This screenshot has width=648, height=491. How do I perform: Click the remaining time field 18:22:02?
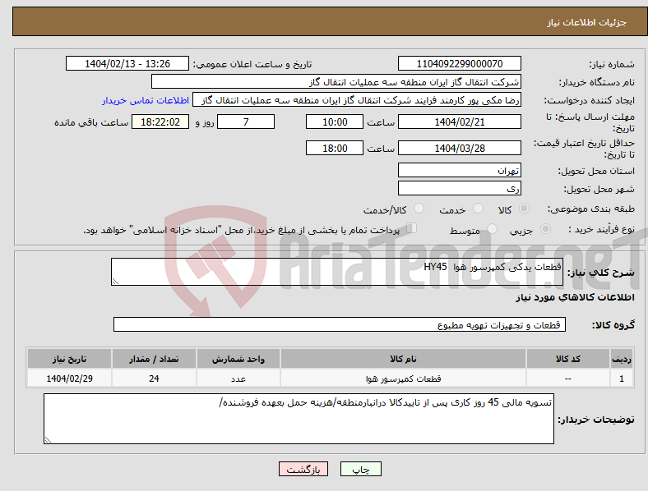[x=160, y=122]
